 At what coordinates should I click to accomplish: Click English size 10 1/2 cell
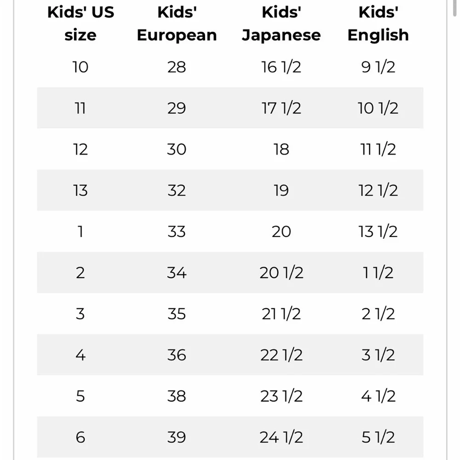pyautogui.click(x=378, y=108)
